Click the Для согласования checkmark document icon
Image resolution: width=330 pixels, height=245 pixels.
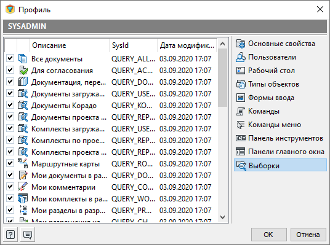23,71
